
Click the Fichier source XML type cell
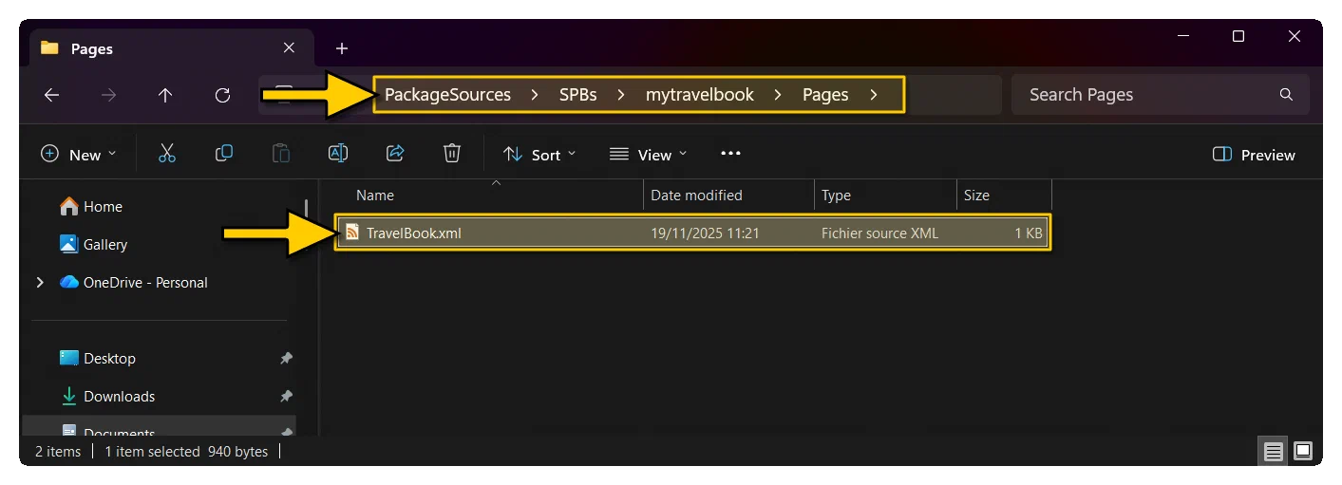pos(879,233)
